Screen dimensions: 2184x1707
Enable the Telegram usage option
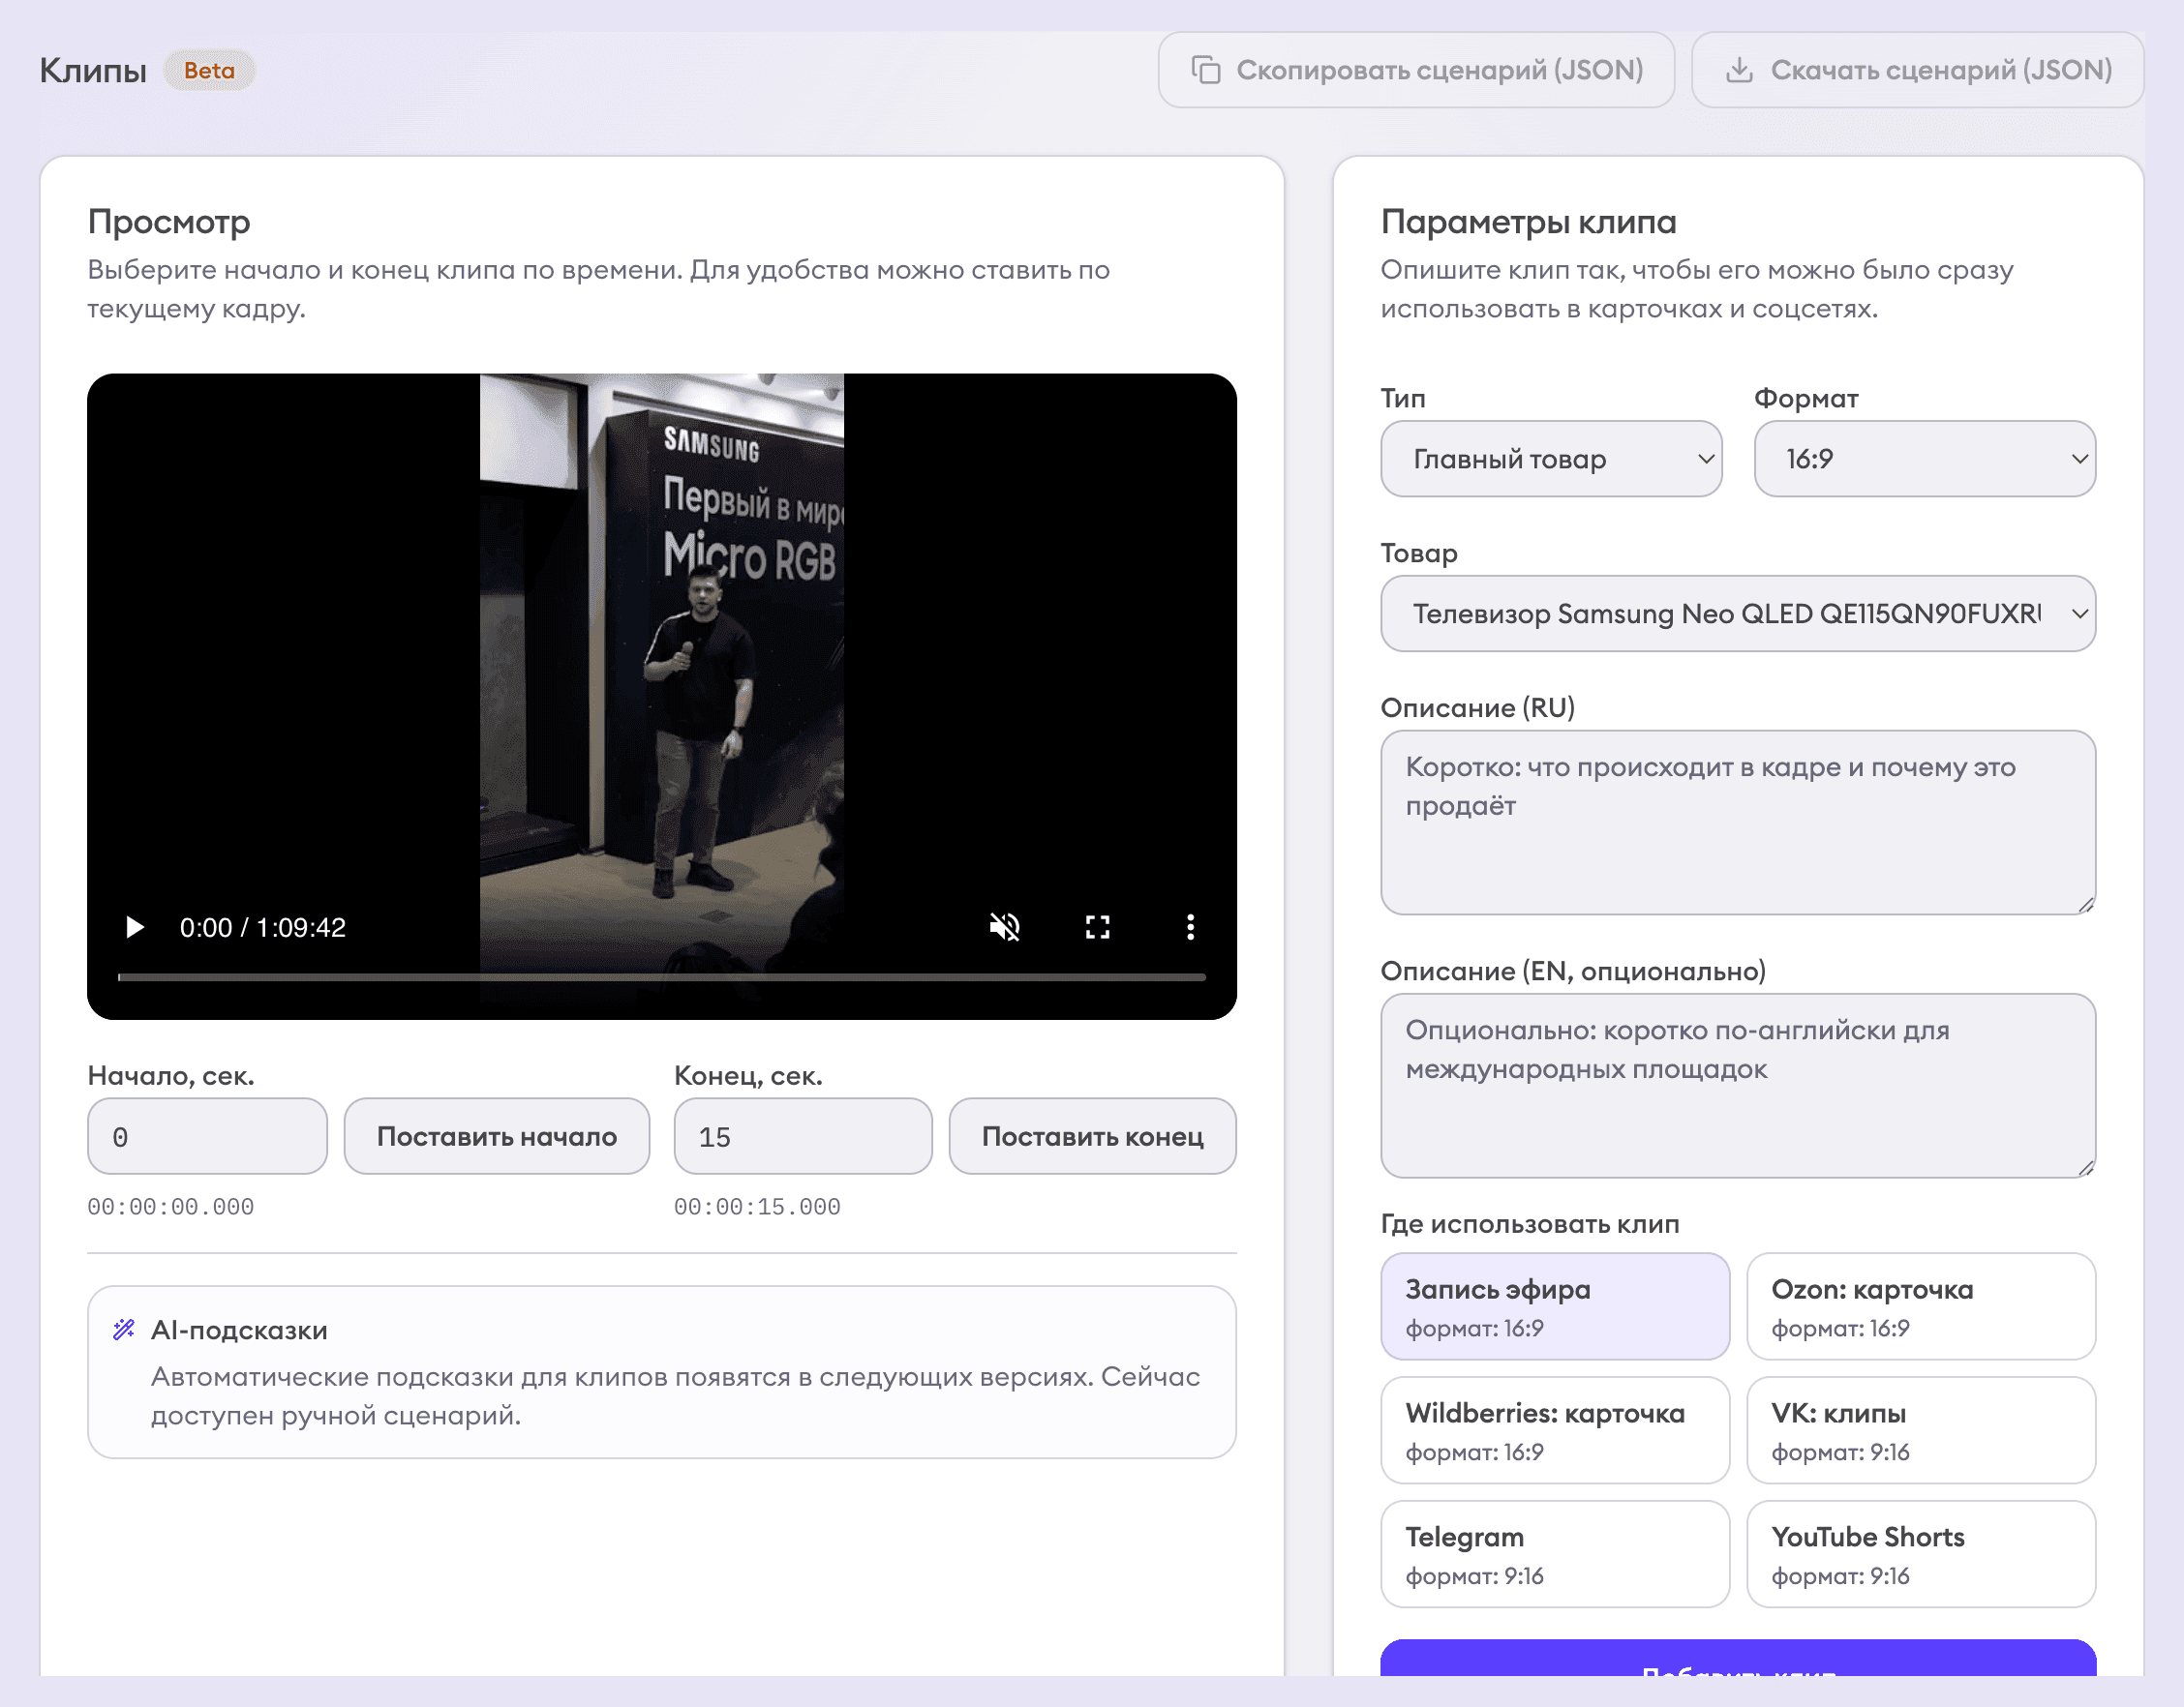coord(1554,1553)
